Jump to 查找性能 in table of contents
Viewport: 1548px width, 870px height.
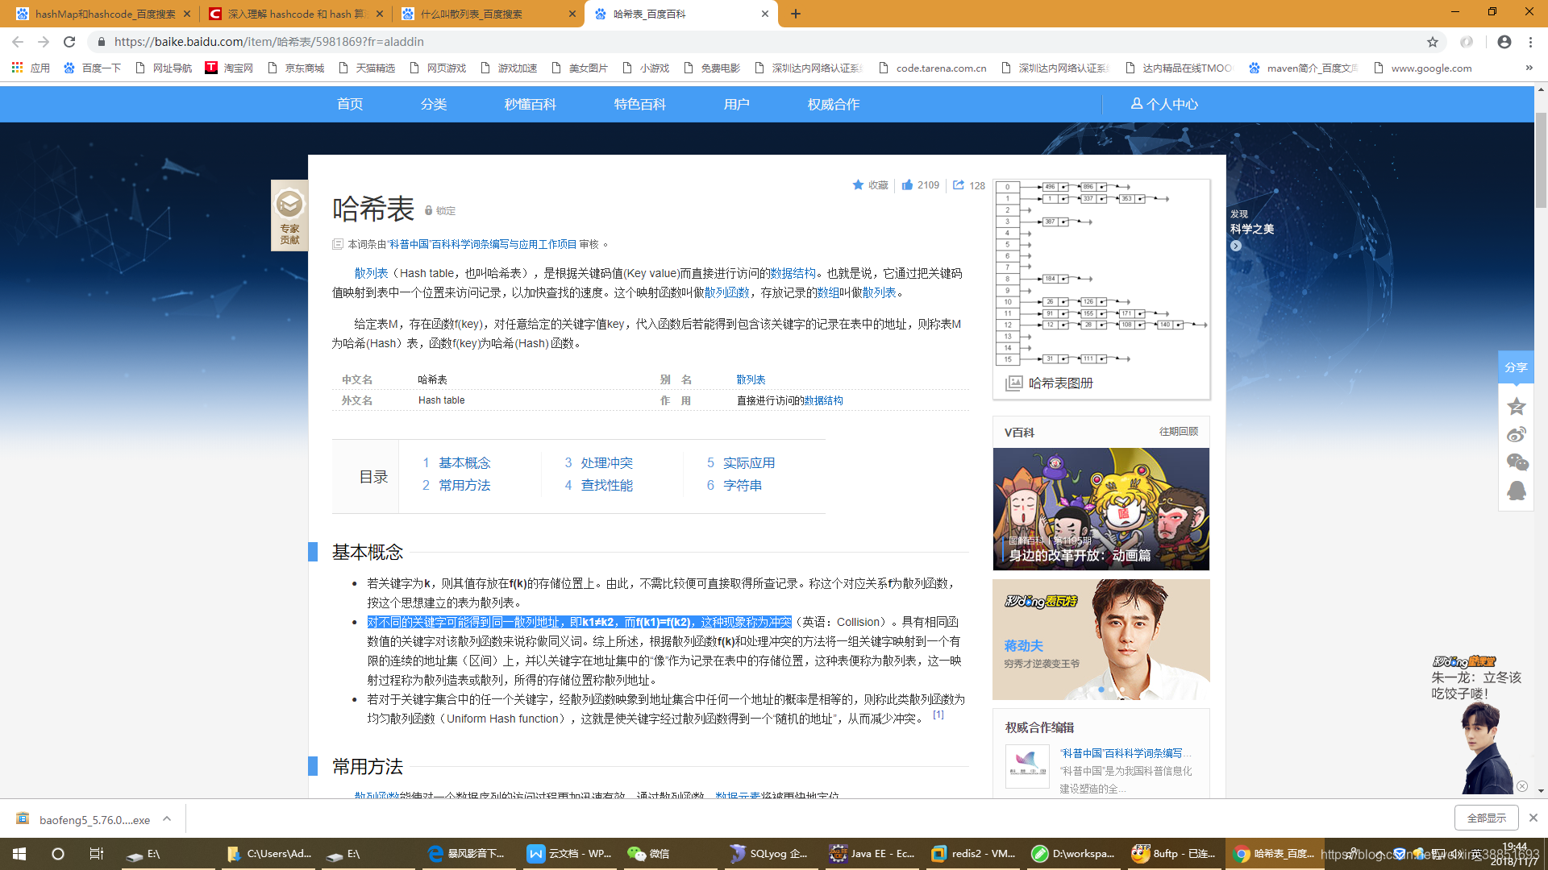click(607, 485)
